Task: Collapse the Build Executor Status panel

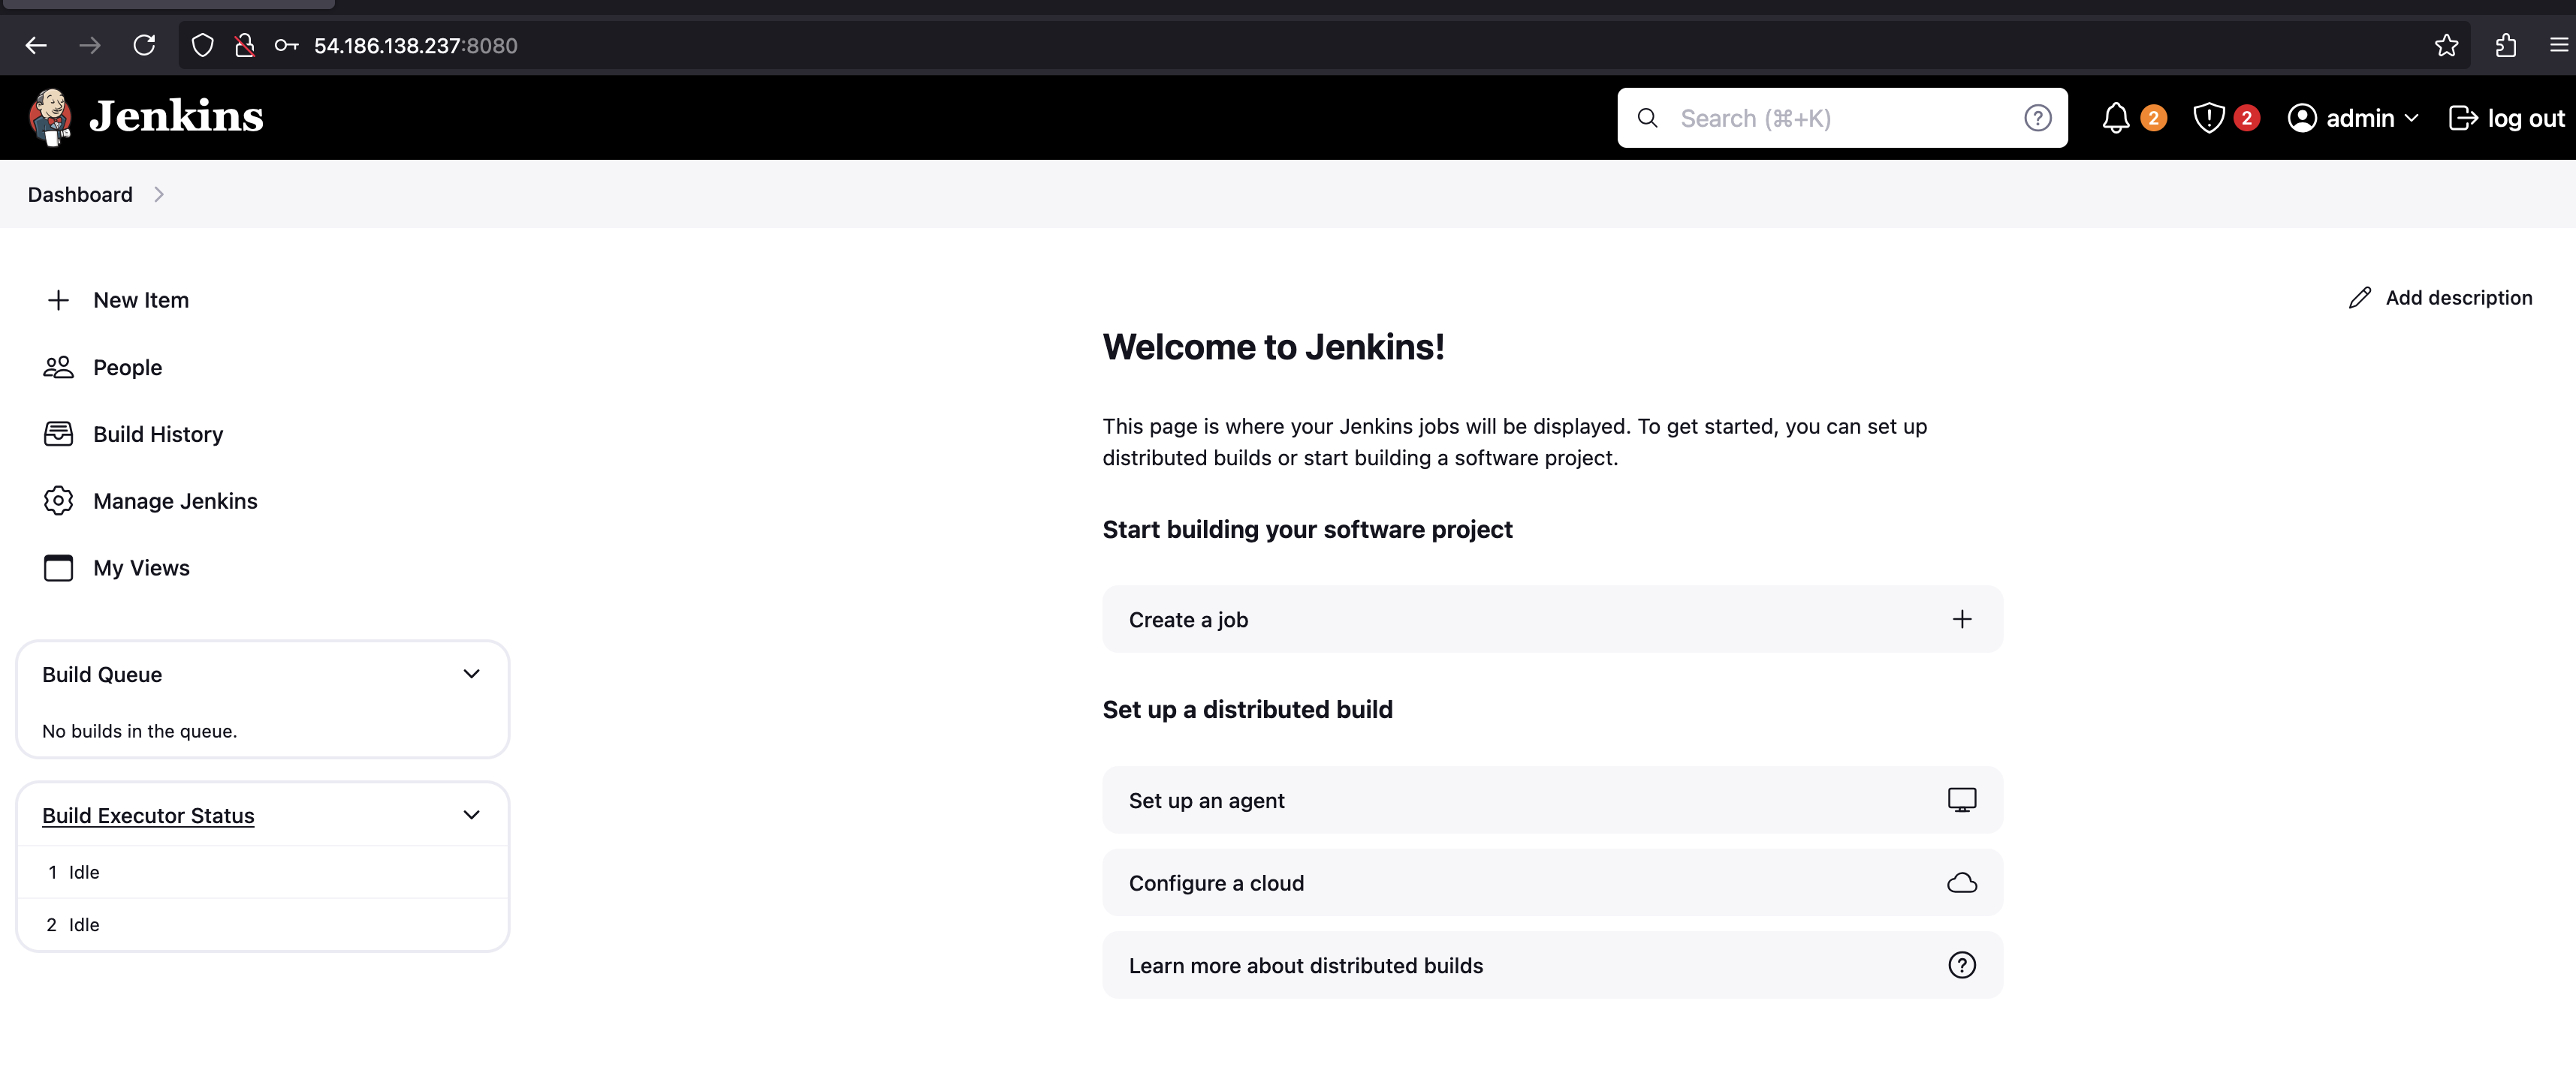Action: click(471, 816)
